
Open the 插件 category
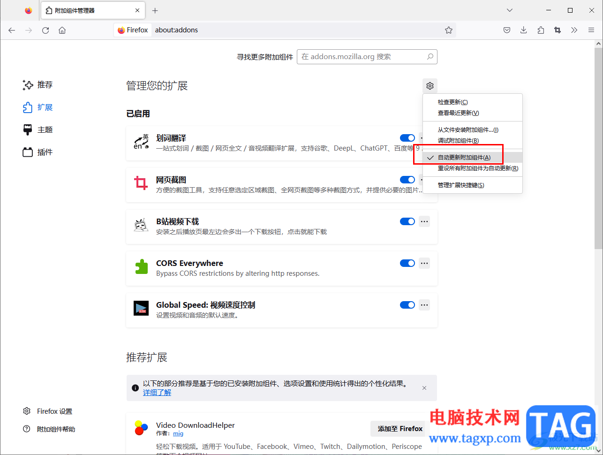click(38, 152)
